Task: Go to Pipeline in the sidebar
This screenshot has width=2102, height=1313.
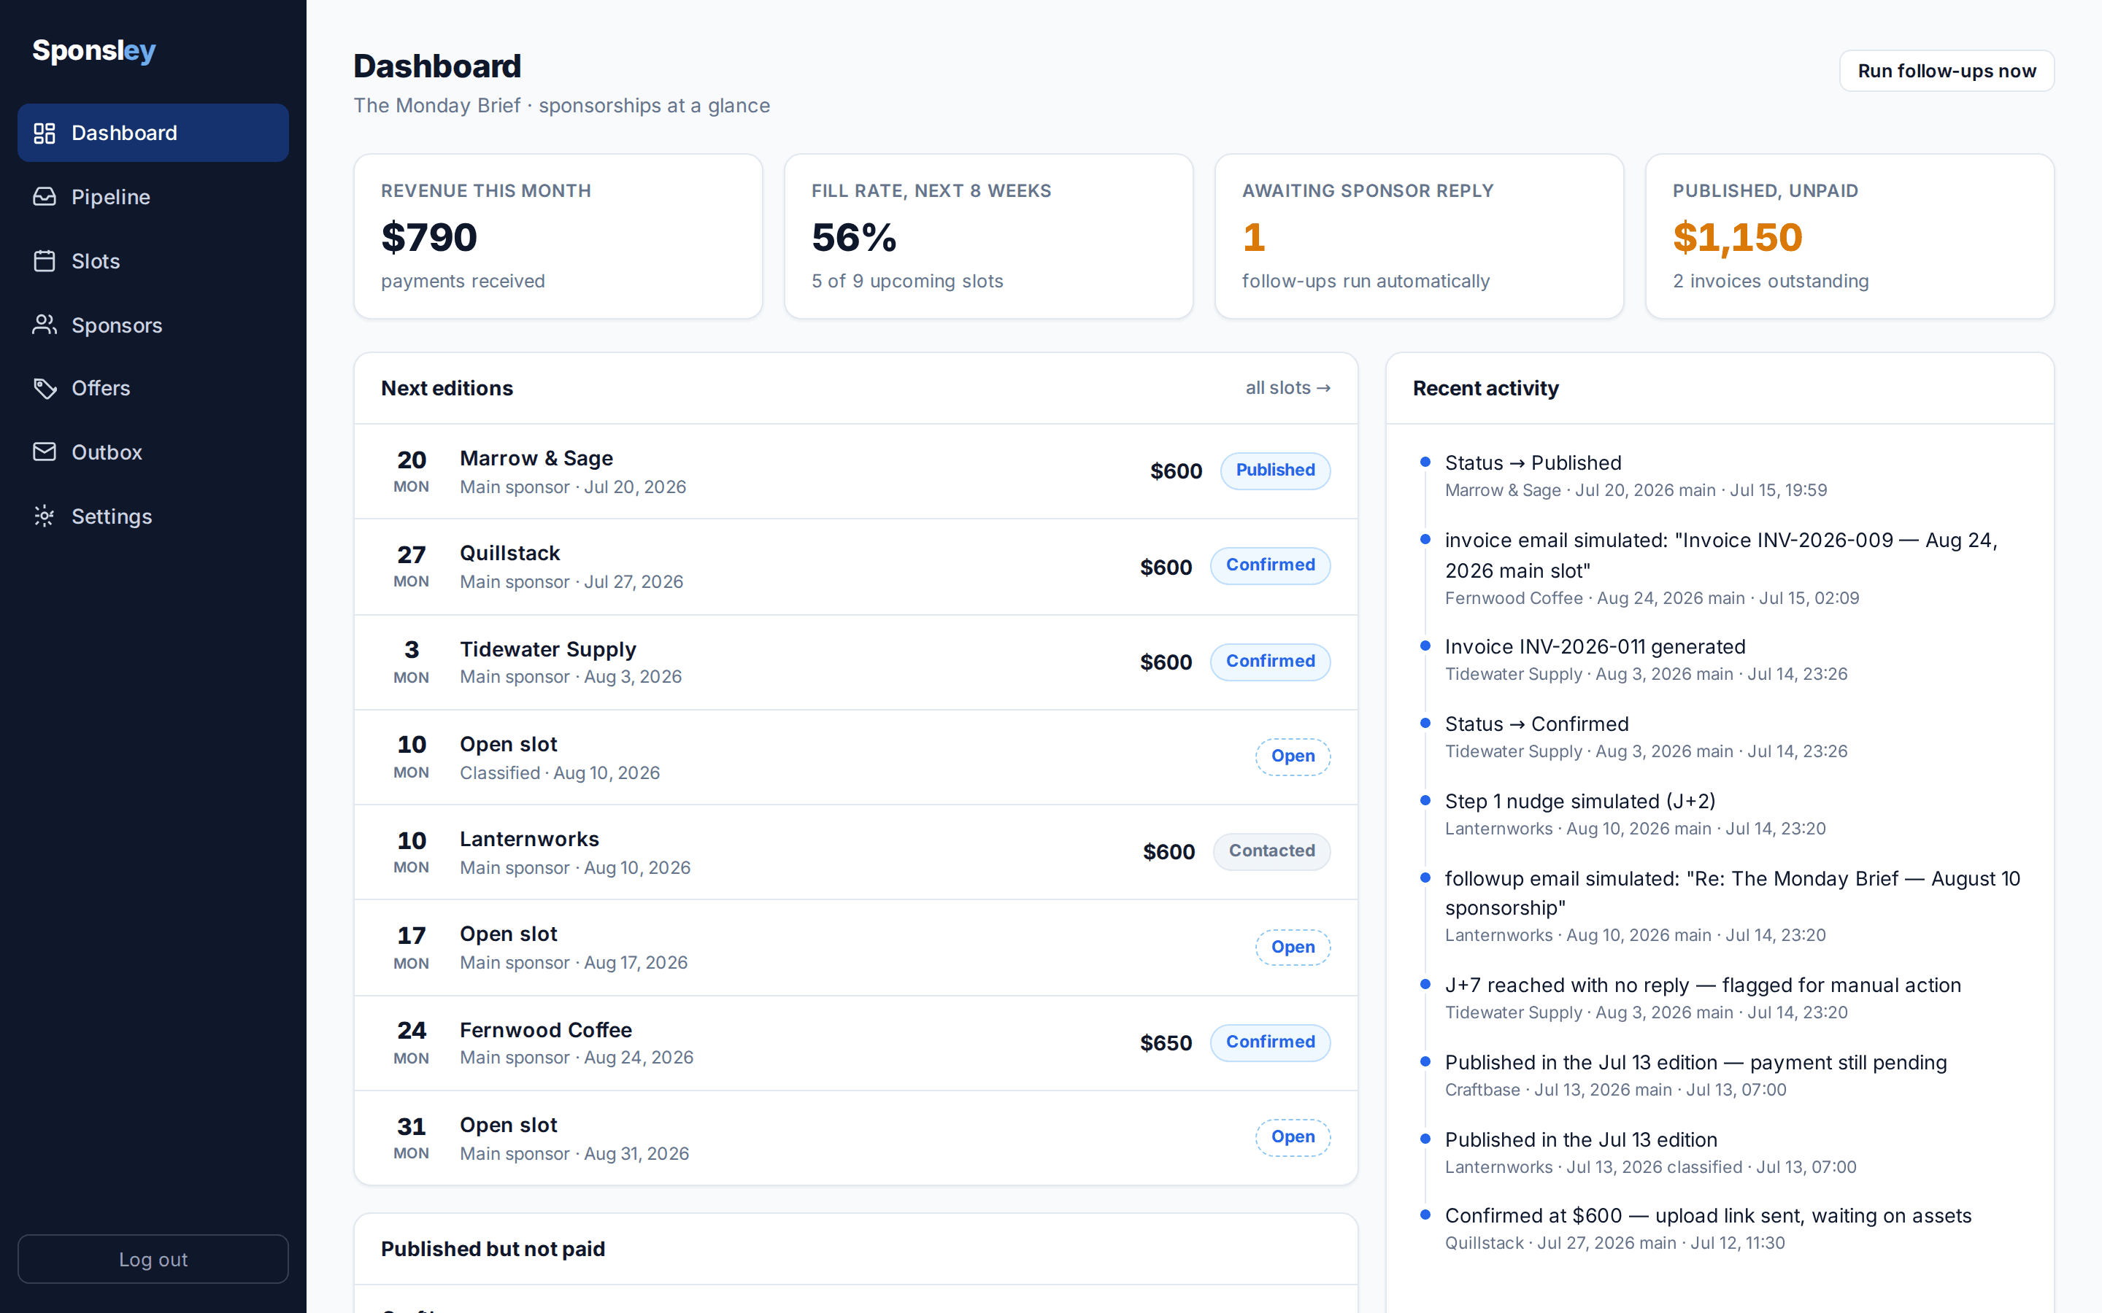Action: [x=153, y=197]
